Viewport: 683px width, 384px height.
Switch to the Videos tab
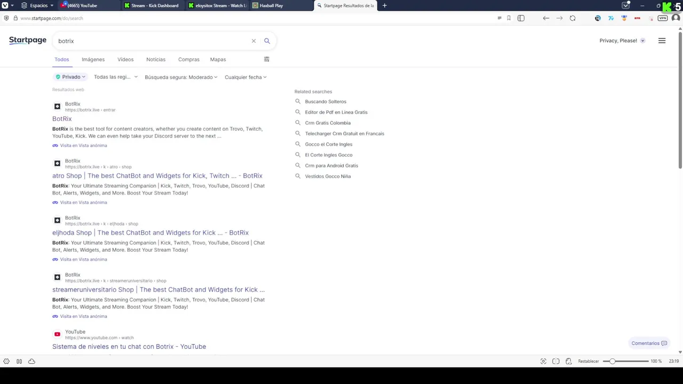125,59
